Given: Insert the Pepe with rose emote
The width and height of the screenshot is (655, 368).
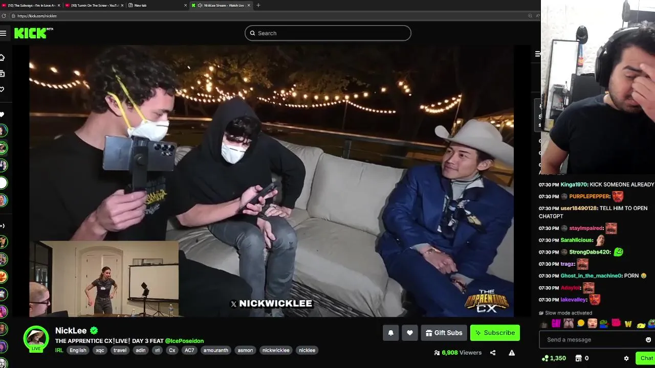Looking at the screenshot, I should [604, 324].
